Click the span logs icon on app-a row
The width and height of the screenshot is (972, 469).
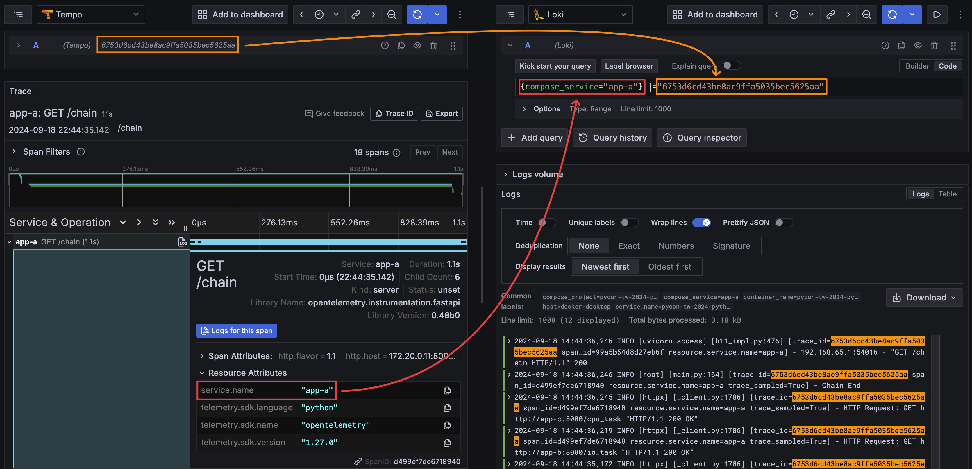183,242
